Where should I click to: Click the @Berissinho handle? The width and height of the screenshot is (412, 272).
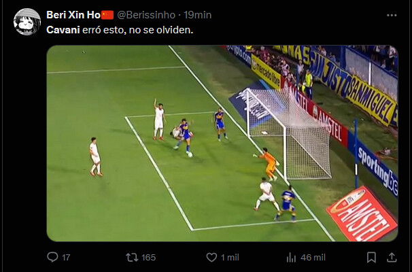pyautogui.click(x=146, y=15)
